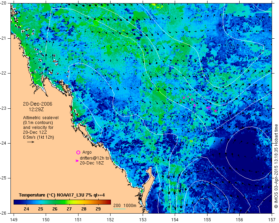Click the latitude axis label '-21'
Screen dimensions: 279x223
pyautogui.click(x=3, y=38)
